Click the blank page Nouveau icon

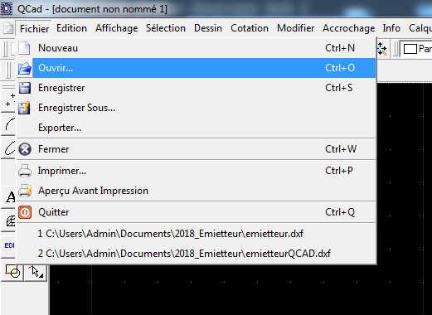coord(24,48)
